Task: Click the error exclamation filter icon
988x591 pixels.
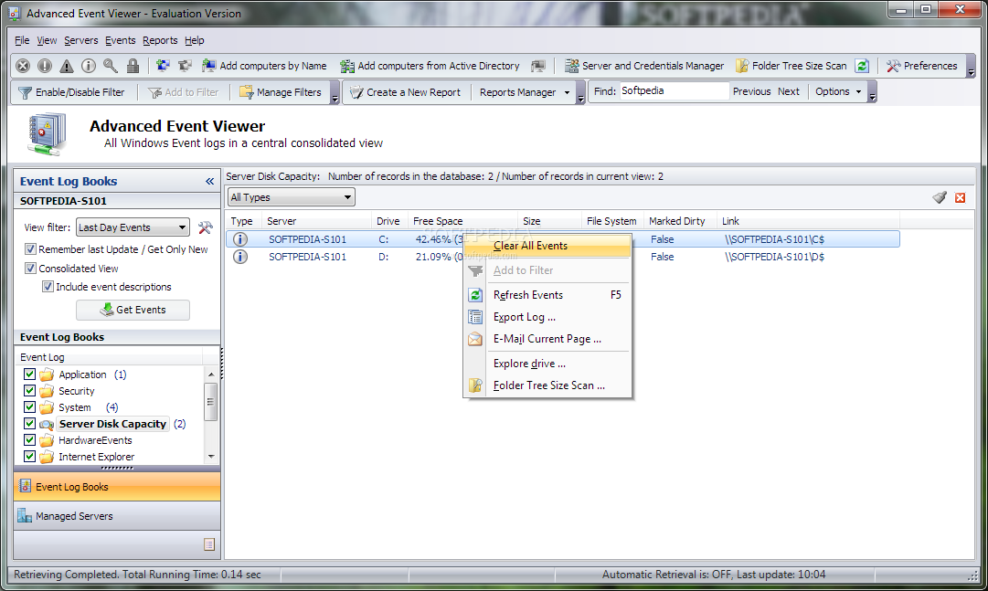Action: (x=45, y=66)
